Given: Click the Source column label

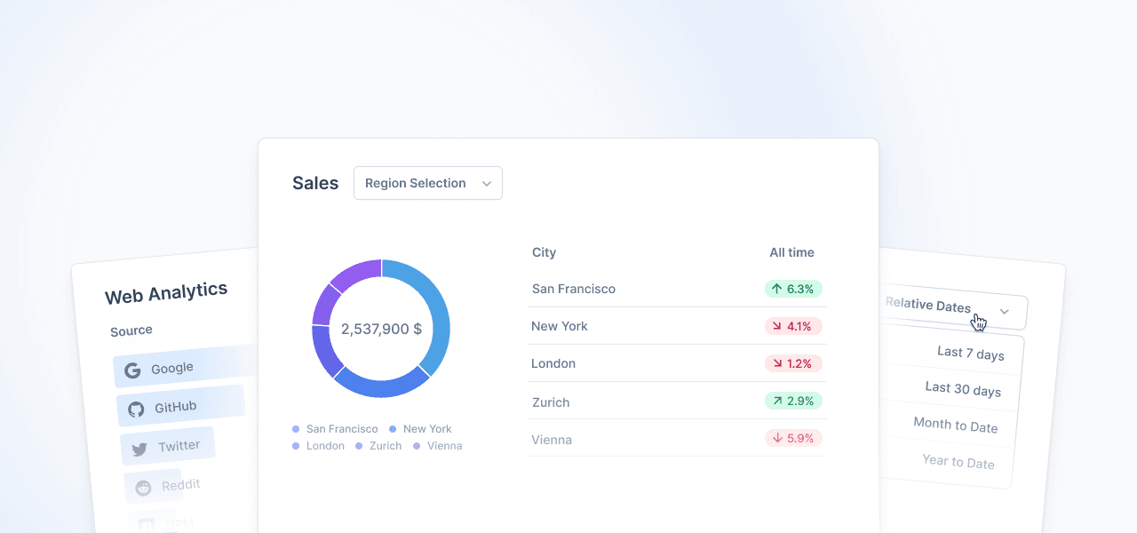Looking at the screenshot, I should click(131, 330).
